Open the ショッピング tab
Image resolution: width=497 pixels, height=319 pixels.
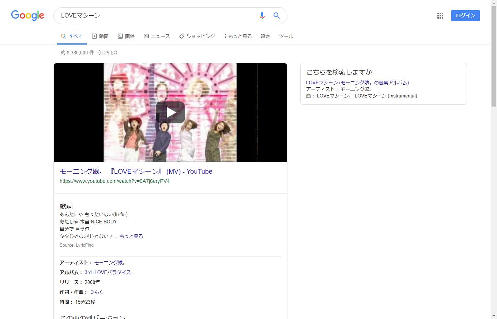(197, 36)
